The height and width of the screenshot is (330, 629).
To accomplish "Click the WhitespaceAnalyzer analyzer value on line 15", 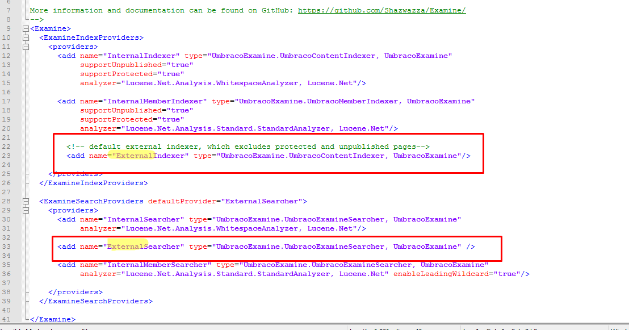I will point(239,83).
